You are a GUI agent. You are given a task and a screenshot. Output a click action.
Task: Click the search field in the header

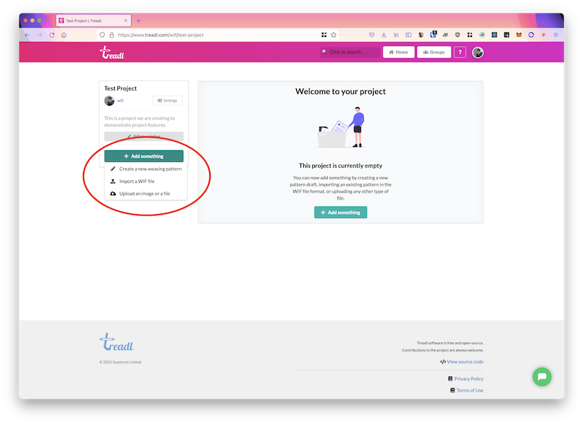click(350, 52)
